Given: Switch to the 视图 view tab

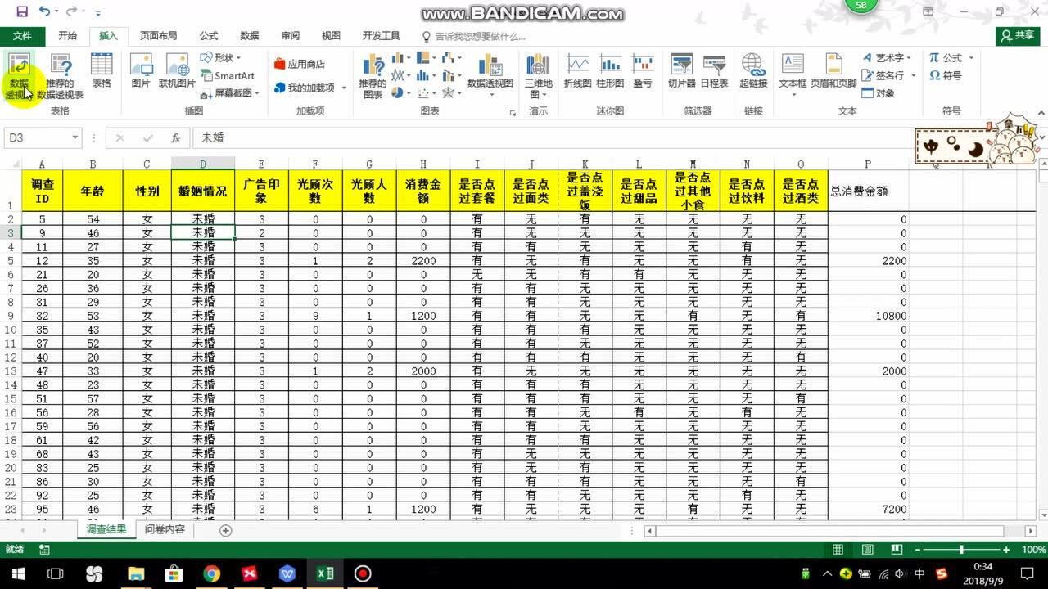Looking at the screenshot, I should (331, 36).
